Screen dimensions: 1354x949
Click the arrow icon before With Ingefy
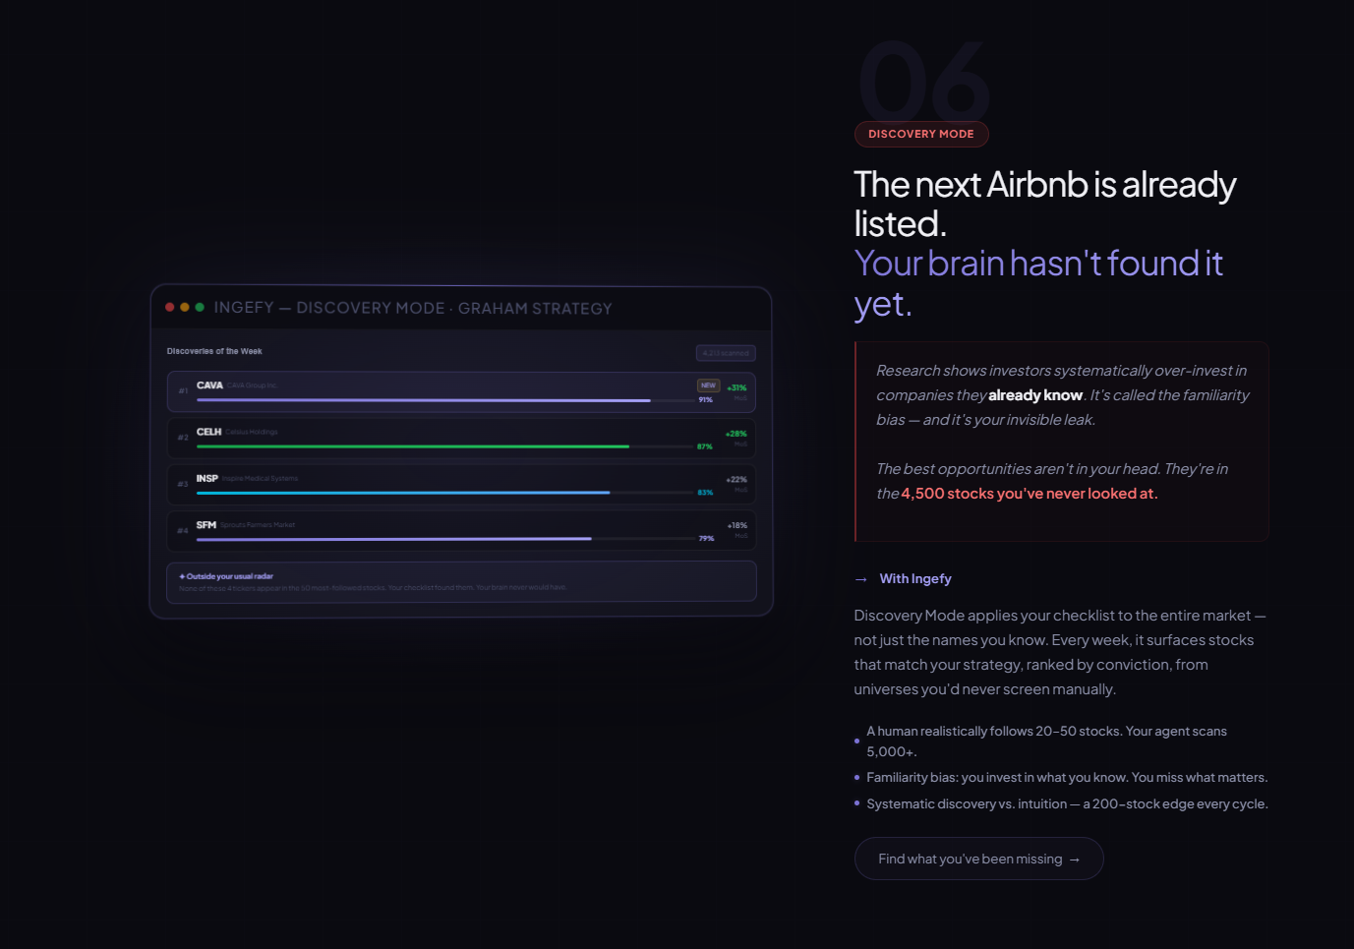point(861,579)
